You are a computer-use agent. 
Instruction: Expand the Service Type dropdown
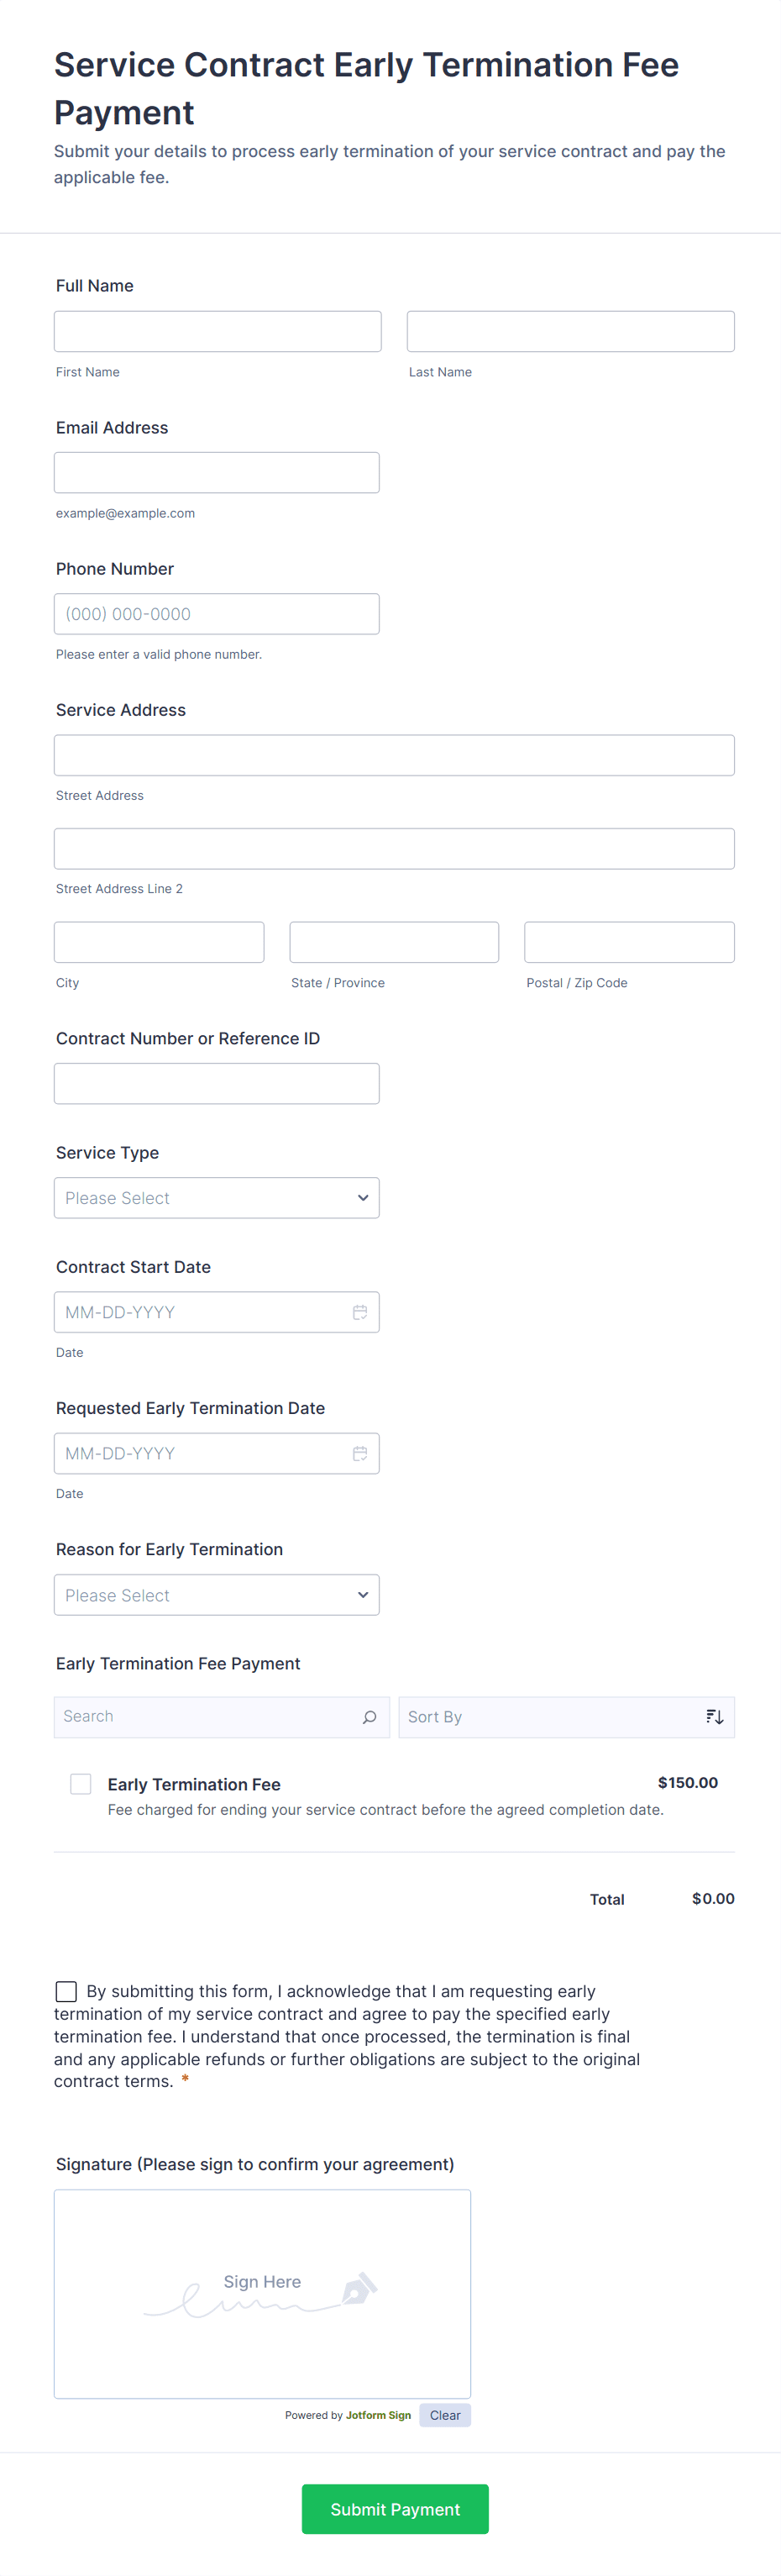click(217, 1198)
